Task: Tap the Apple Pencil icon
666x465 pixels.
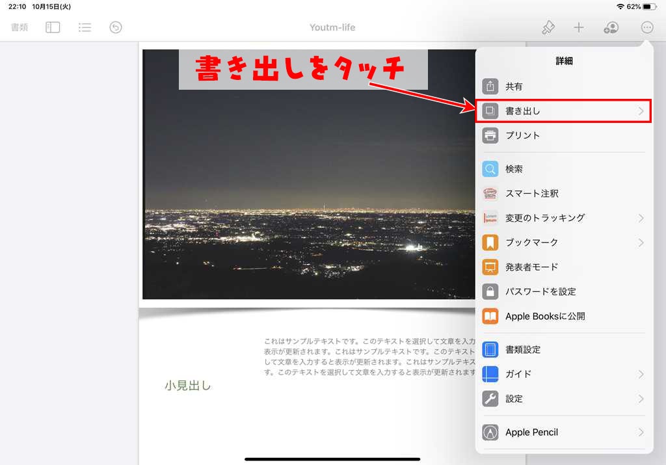Action: coord(490,432)
